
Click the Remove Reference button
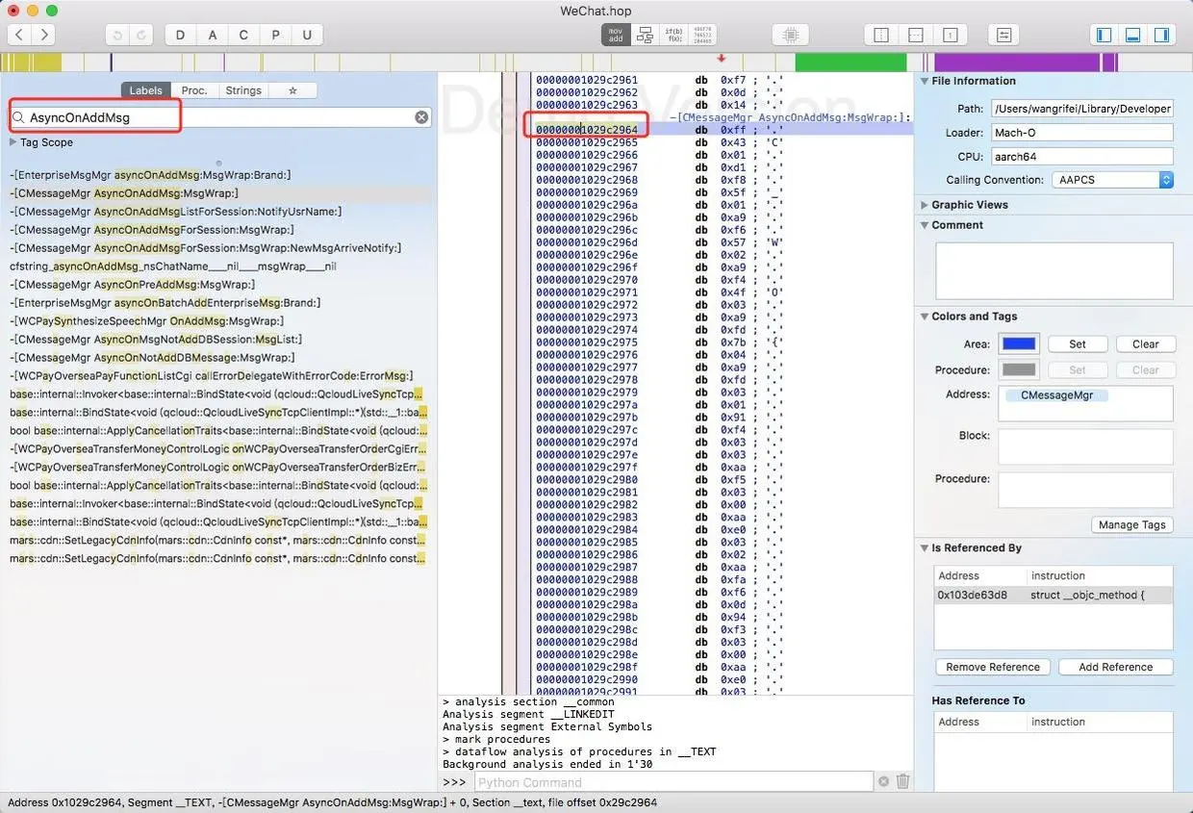(993, 667)
